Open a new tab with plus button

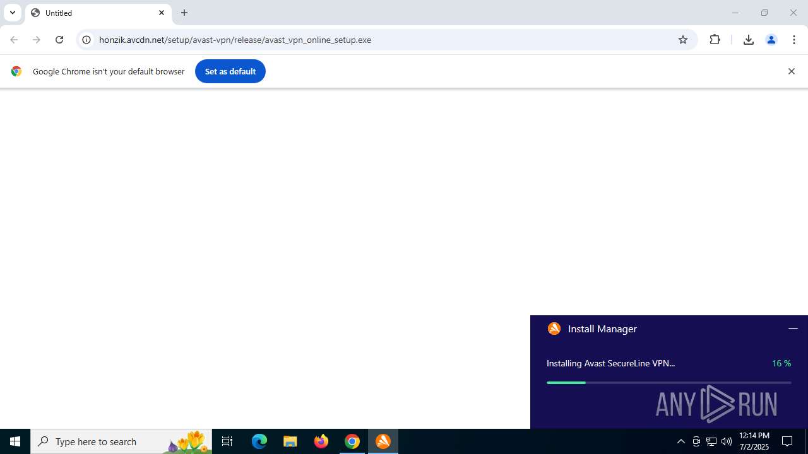[x=184, y=13]
